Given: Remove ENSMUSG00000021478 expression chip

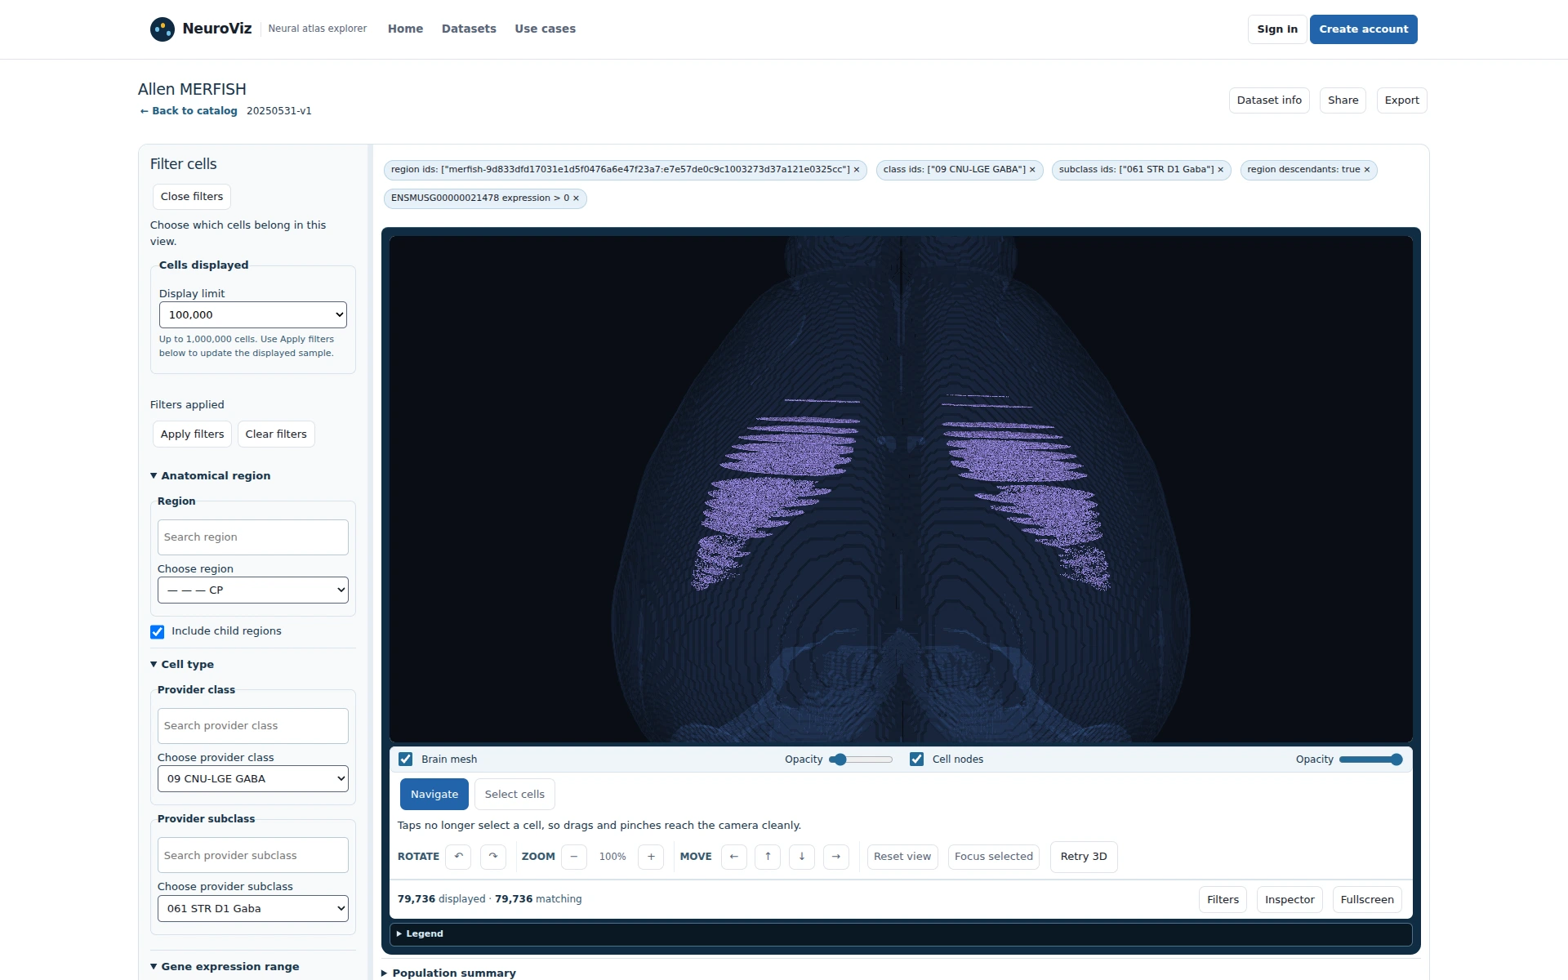Looking at the screenshot, I should click(576, 198).
